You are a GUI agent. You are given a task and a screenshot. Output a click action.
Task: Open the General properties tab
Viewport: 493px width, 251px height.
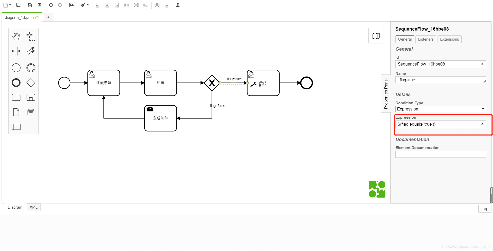(405, 39)
